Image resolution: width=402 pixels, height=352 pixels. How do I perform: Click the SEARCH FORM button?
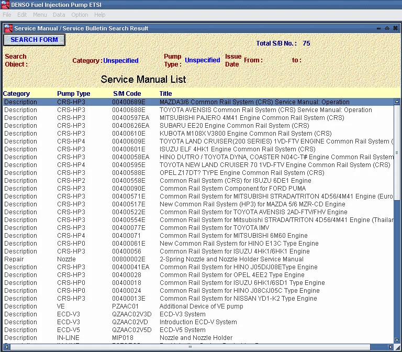pos(34,40)
